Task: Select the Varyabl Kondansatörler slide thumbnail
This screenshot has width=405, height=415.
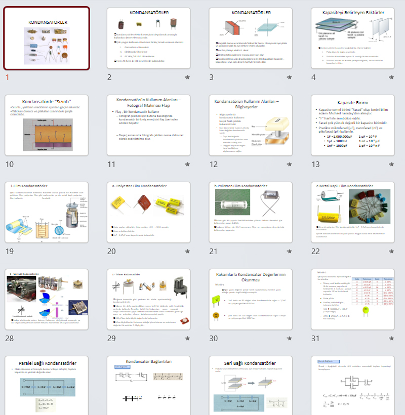Action: tap(47, 300)
